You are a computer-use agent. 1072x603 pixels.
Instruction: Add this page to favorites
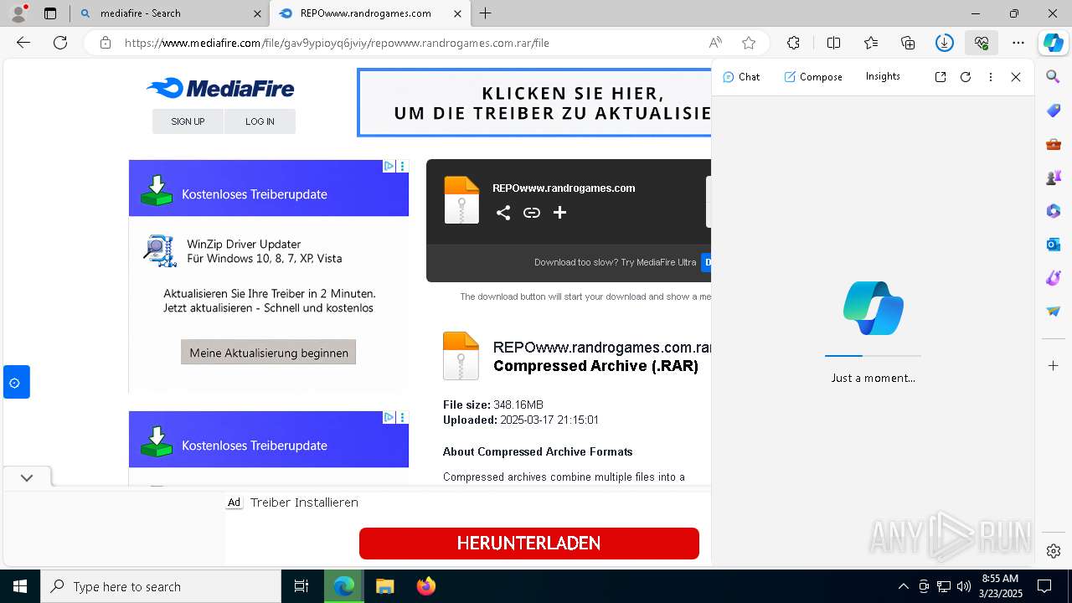pos(749,43)
